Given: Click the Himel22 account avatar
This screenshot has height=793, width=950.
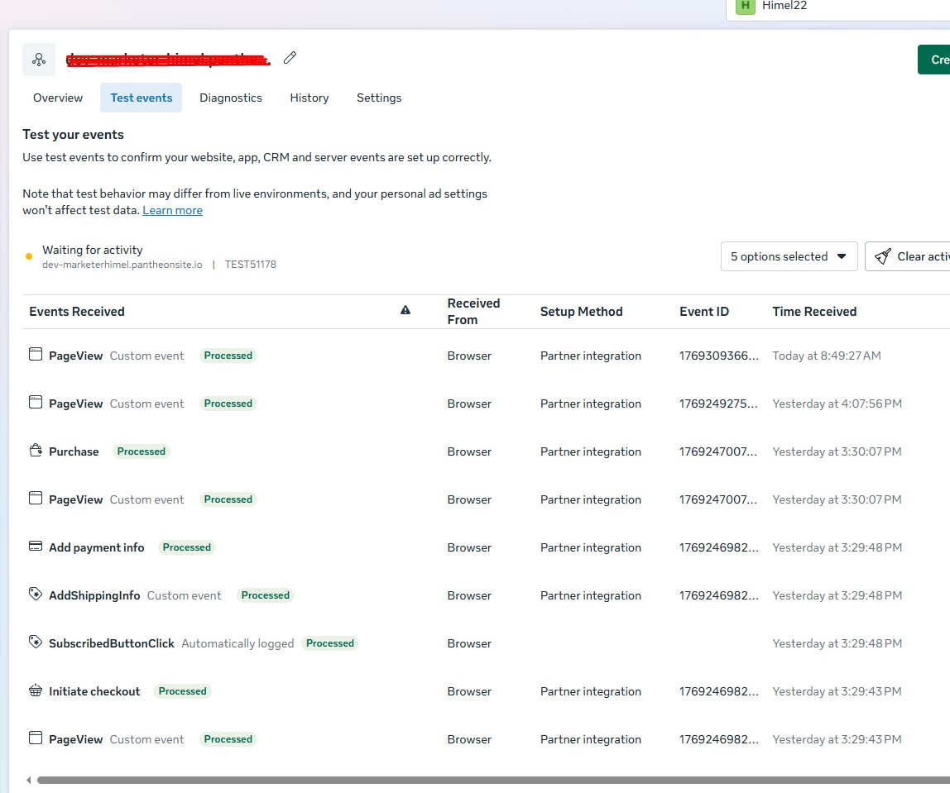Looking at the screenshot, I should [x=744, y=6].
